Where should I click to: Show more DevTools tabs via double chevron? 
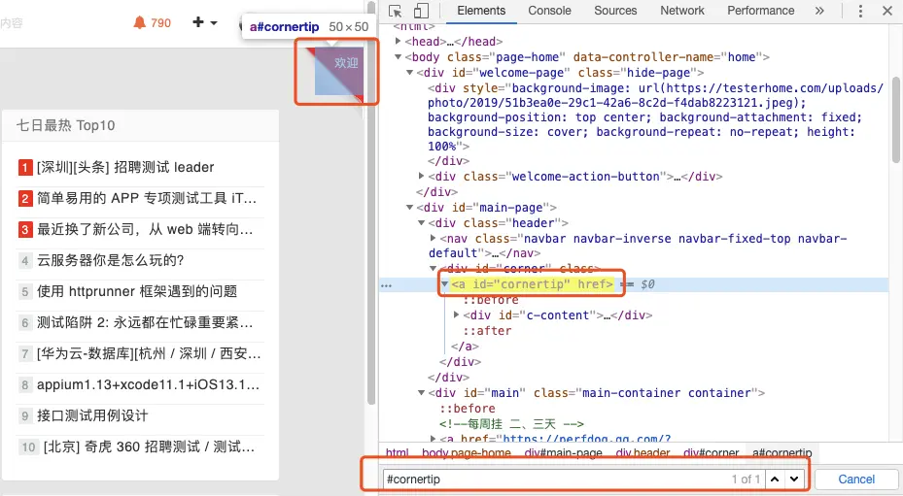[819, 11]
